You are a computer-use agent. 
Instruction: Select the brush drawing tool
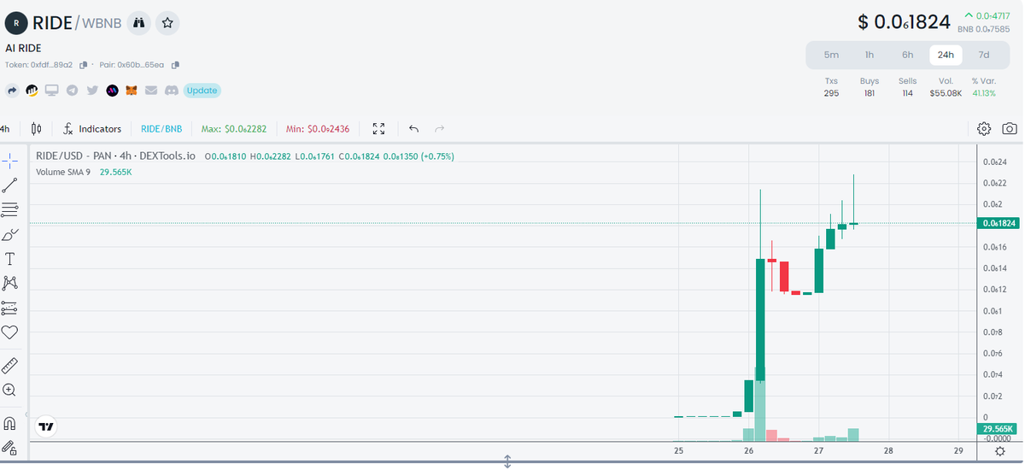pos(9,234)
